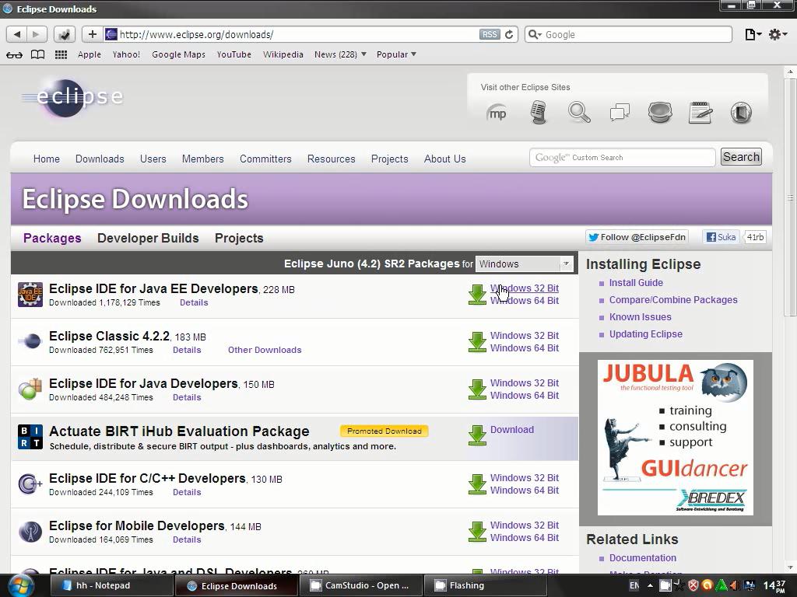The image size is (797, 597).
Task: Open the Downloads nav item
Action: click(100, 159)
